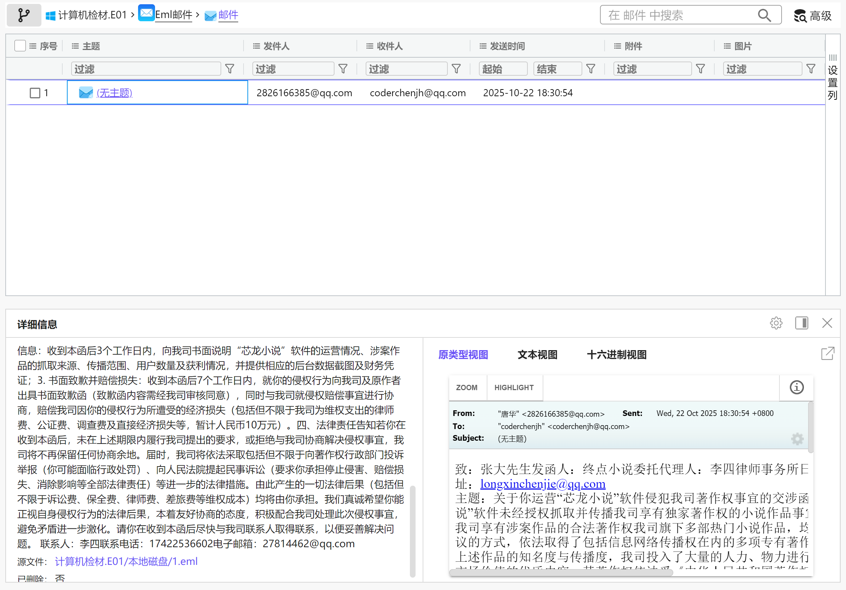The image size is (846, 590).
Task: Open the 高级 advanced search
Action: click(x=813, y=16)
